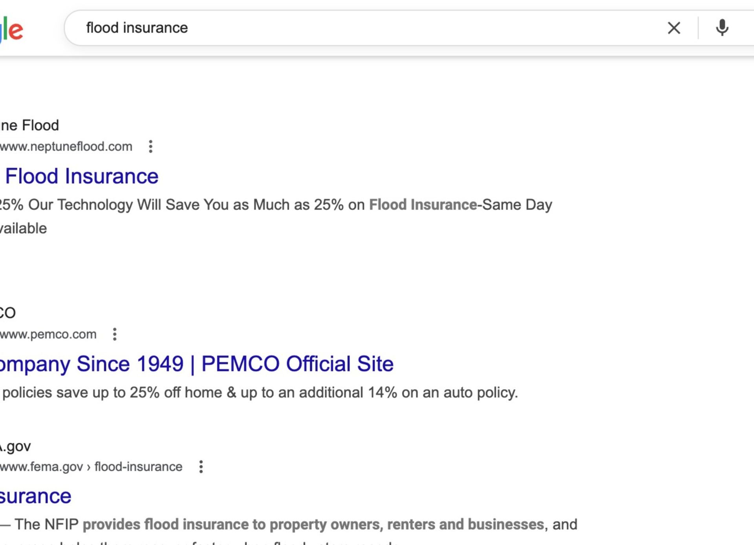This screenshot has width=754, height=545.
Task: Open three-dot menu beside fema.gov result
Action: [x=201, y=467]
